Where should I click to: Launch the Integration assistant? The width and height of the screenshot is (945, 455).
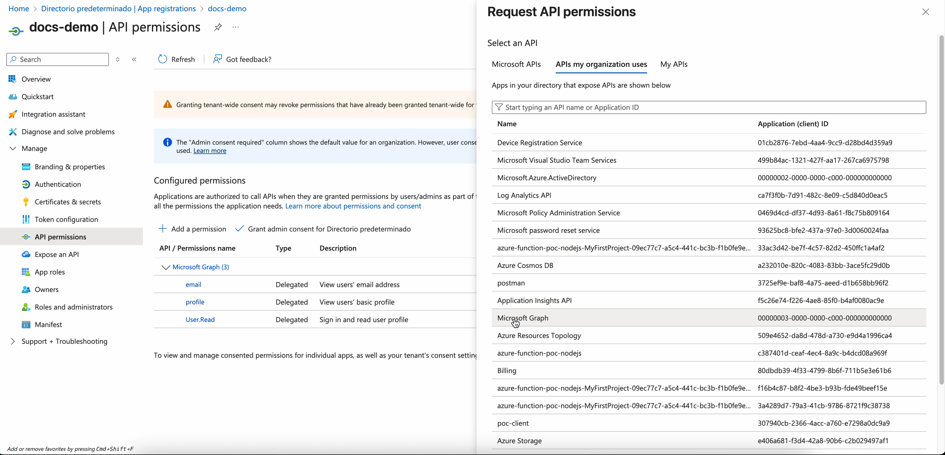click(53, 114)
